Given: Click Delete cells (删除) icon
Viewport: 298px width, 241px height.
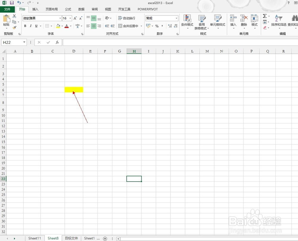Looking at the screenshot, I should coord(244,22).
